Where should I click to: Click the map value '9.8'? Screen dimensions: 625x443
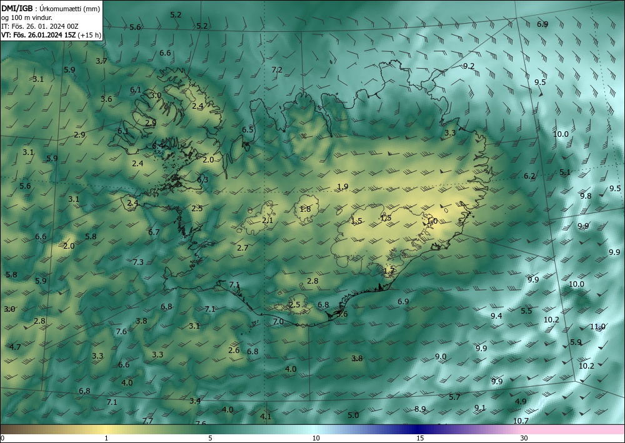pyautogui.click(x=586, y=196)
